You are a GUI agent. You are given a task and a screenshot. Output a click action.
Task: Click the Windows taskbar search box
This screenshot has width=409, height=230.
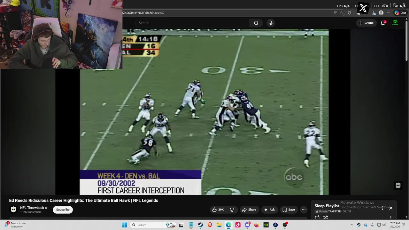[x=153, y=225]
